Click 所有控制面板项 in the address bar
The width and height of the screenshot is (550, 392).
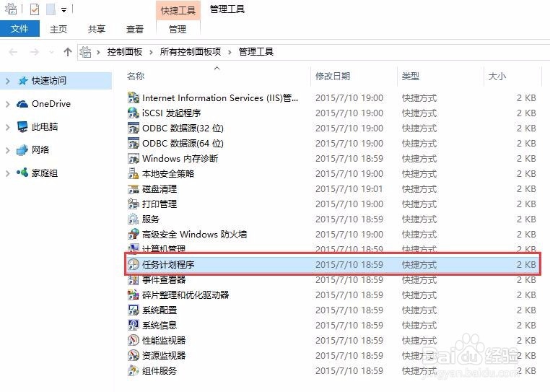191,52
